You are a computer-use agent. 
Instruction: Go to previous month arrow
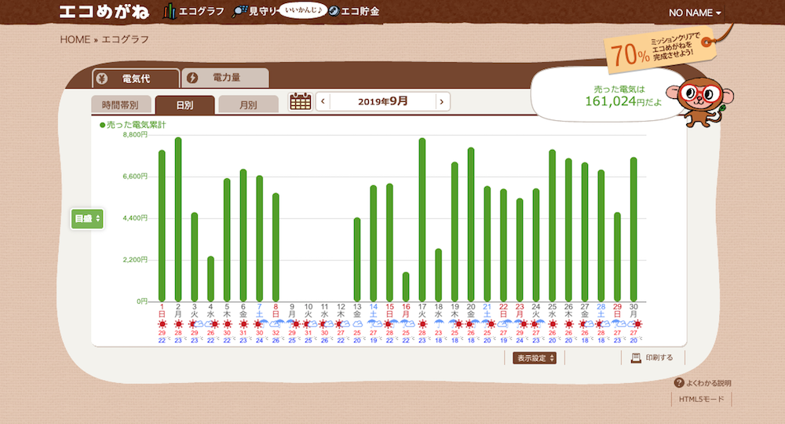point(322,101)
